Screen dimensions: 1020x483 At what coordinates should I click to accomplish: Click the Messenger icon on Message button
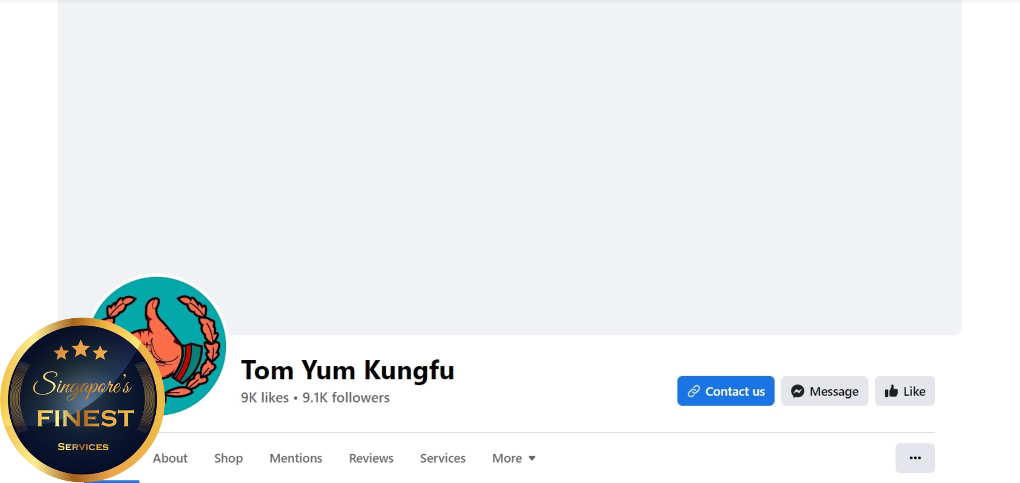[797, 391]
